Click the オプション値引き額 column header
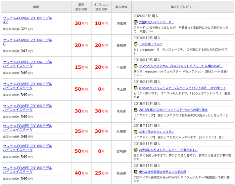235x185 pixels. 101,7
